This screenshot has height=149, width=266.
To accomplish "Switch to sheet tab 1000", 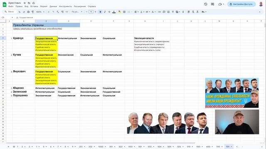I will tap(101, 147).
